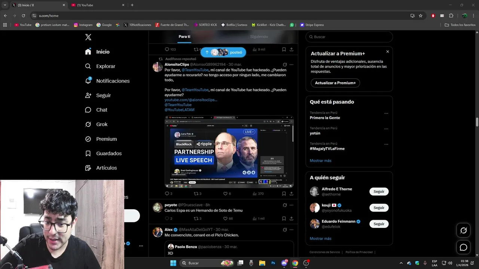Open the youtube.com/@alonsitoclips link

[191, 100]
